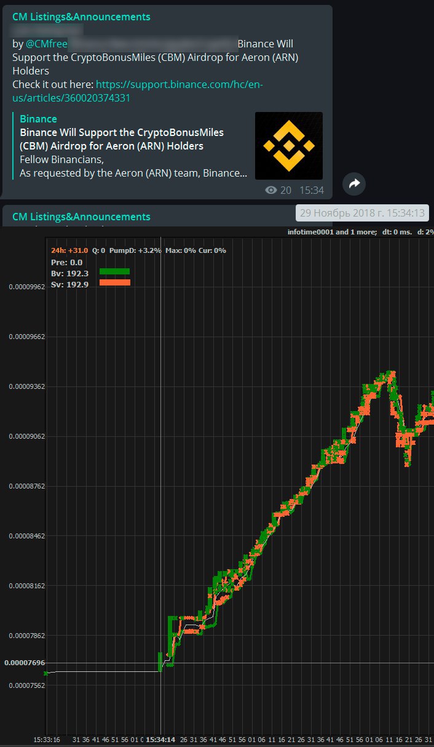The width and height of the screenshot is (434, 747).
Task: Open preview headline about CBM Airdrop
Action: (122, 139)
